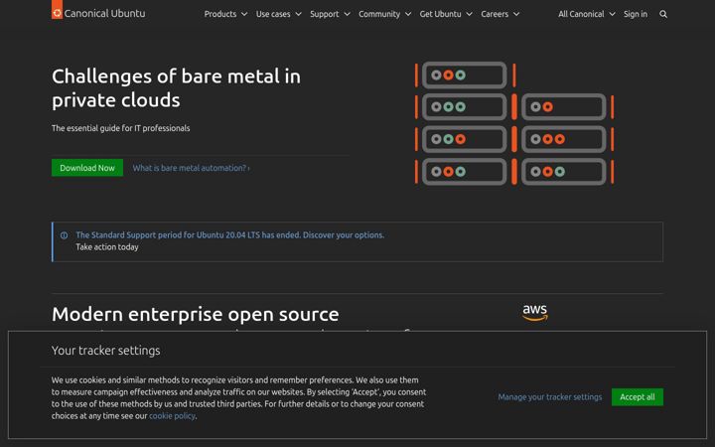Click 'Take action today' text
The image size is (715, 447).
(107, 246)
